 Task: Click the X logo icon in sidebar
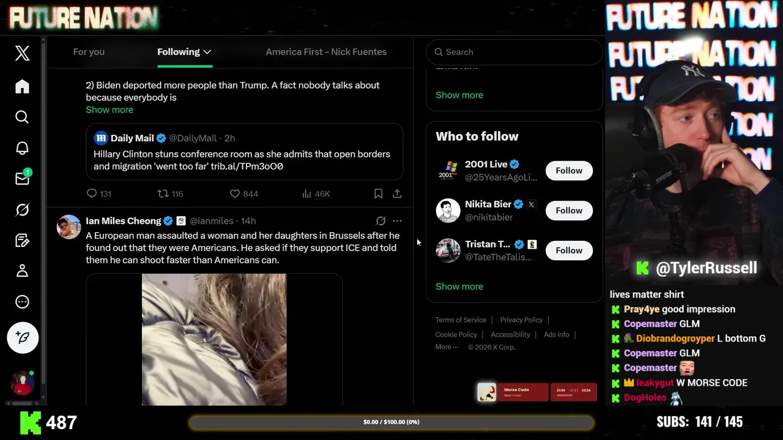(x=22, y=53)
